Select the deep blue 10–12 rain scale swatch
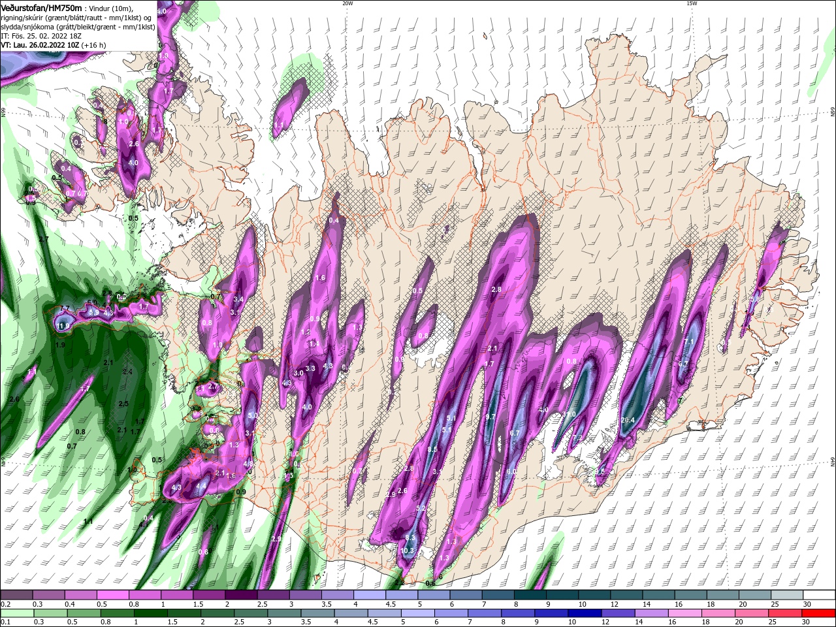 tap(586, 613)
